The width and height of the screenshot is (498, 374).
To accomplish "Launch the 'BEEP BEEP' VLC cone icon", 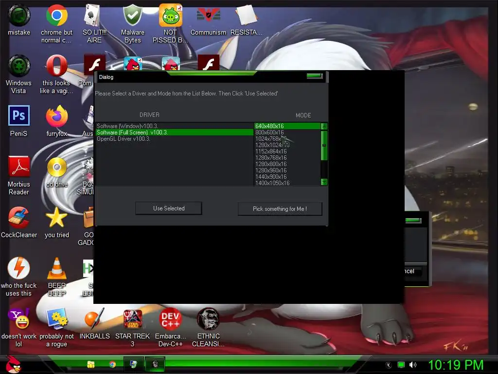I will pos(56,268).
